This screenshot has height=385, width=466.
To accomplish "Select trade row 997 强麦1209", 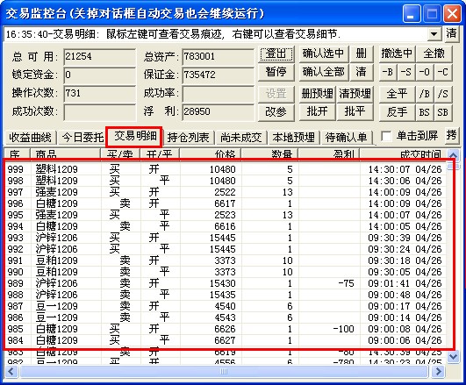I will (226, 192).
